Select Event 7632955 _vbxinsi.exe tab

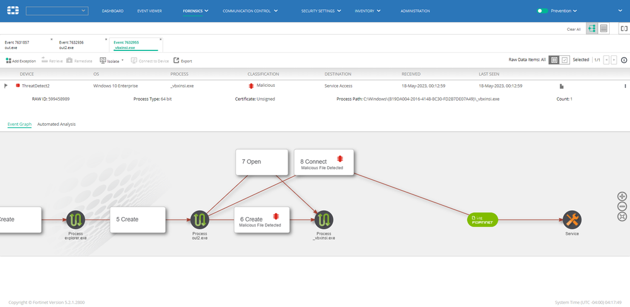[136, 45]
